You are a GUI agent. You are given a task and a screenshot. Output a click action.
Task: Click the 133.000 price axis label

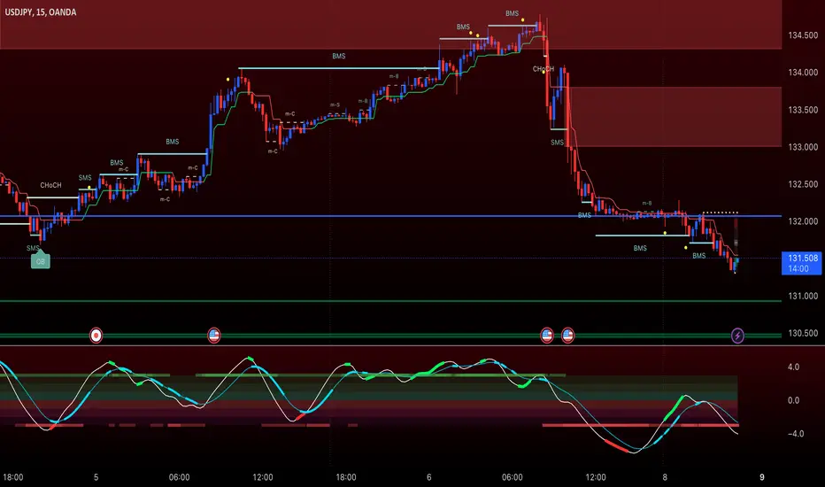click(x=803, y=147)
